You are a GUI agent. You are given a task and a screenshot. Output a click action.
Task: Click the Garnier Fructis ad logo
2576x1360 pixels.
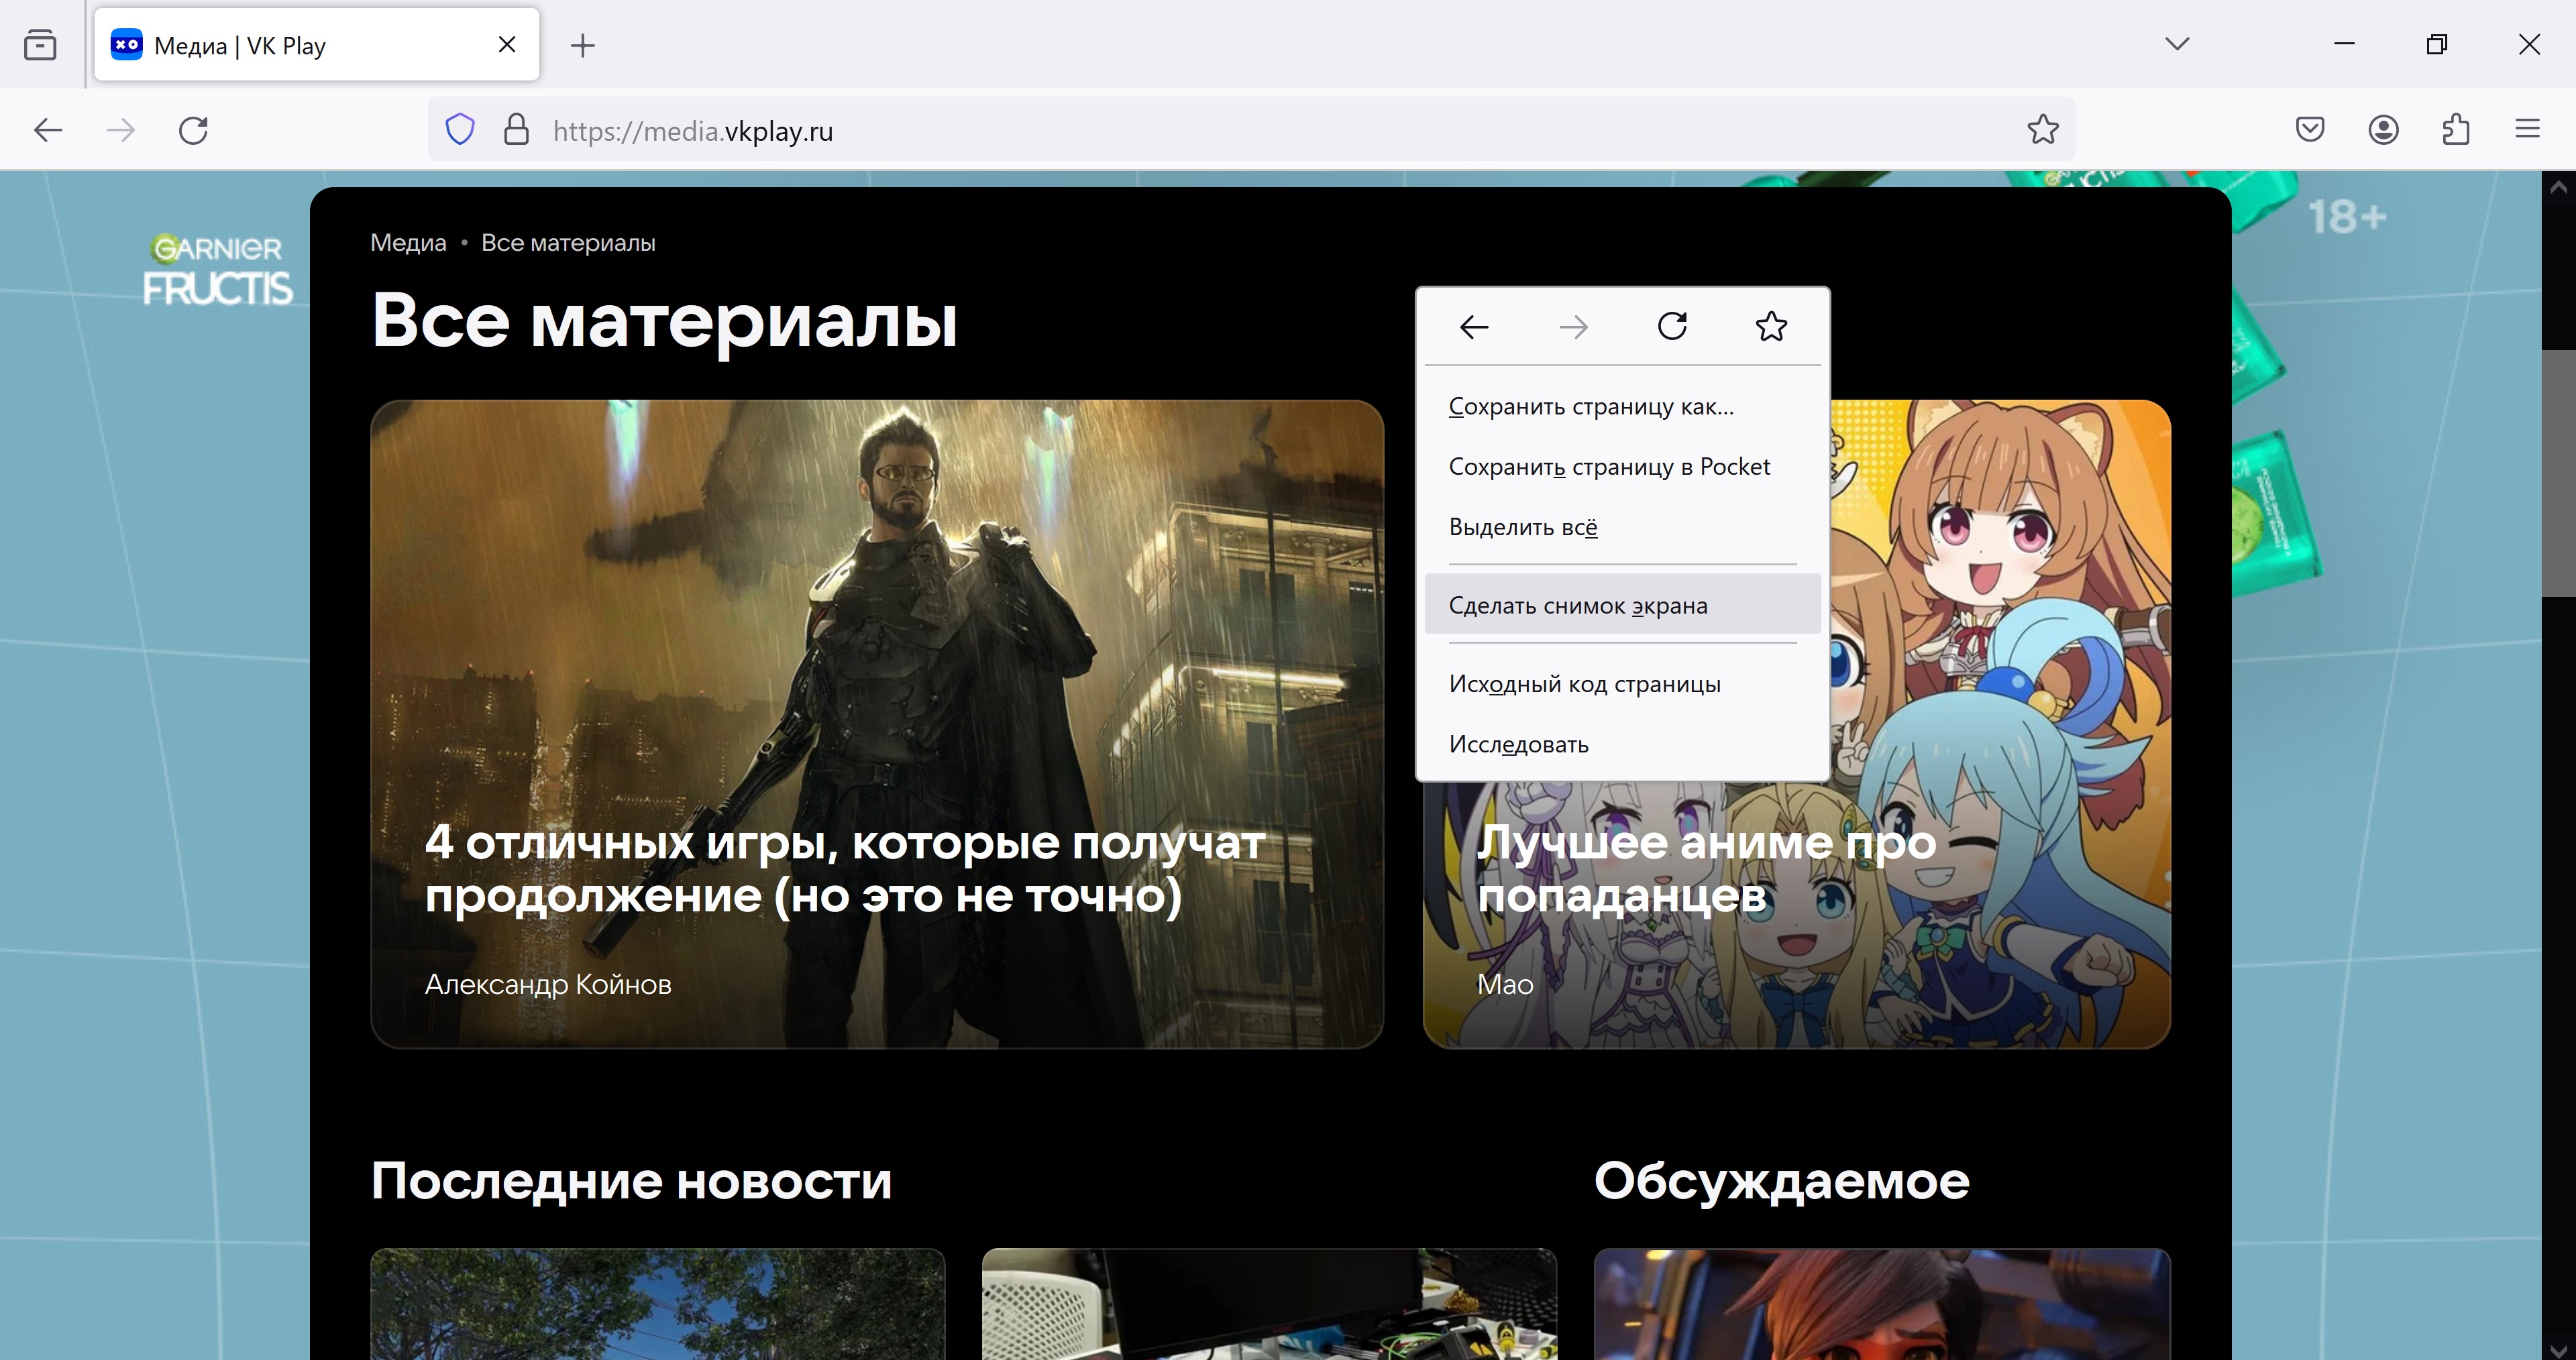[x=217, y=270]
